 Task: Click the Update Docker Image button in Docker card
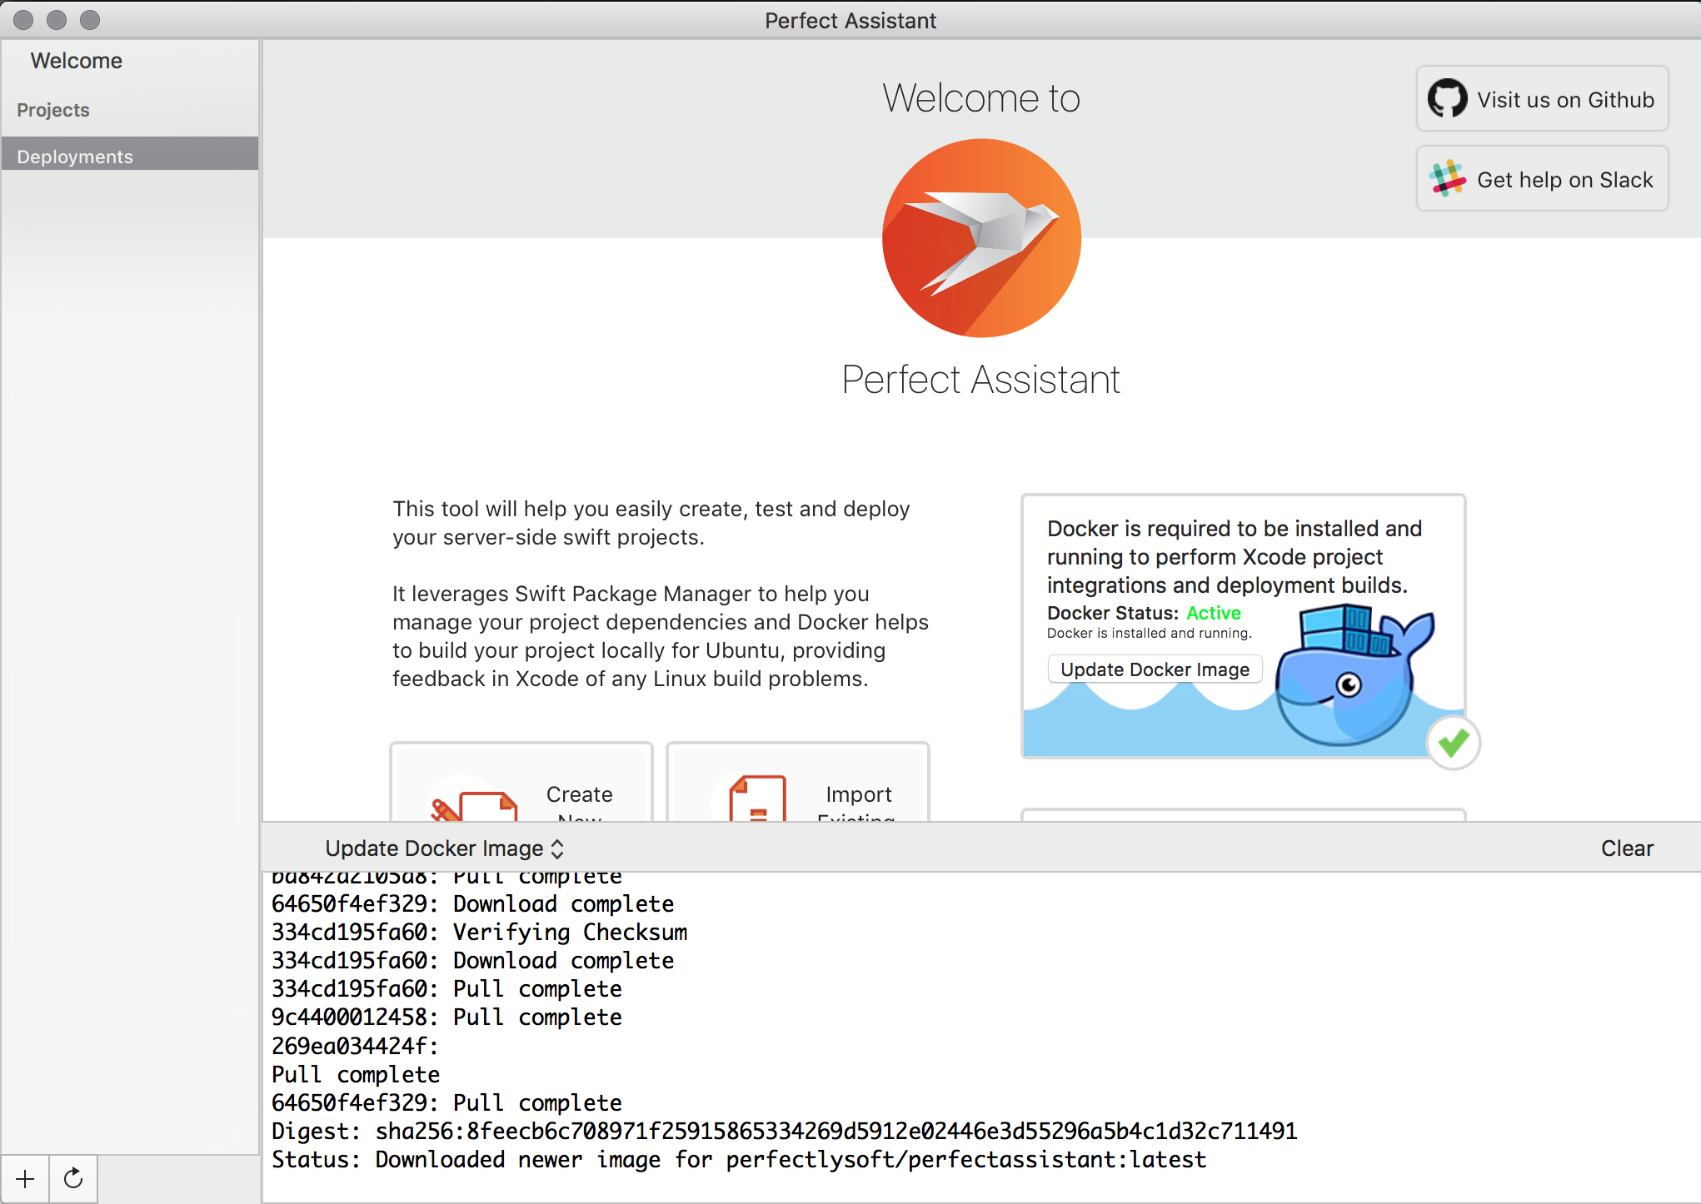click(1155, 669)
